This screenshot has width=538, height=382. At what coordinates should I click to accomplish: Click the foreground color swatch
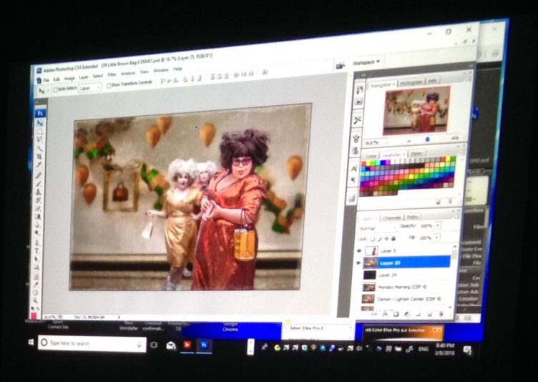point(34,315)
